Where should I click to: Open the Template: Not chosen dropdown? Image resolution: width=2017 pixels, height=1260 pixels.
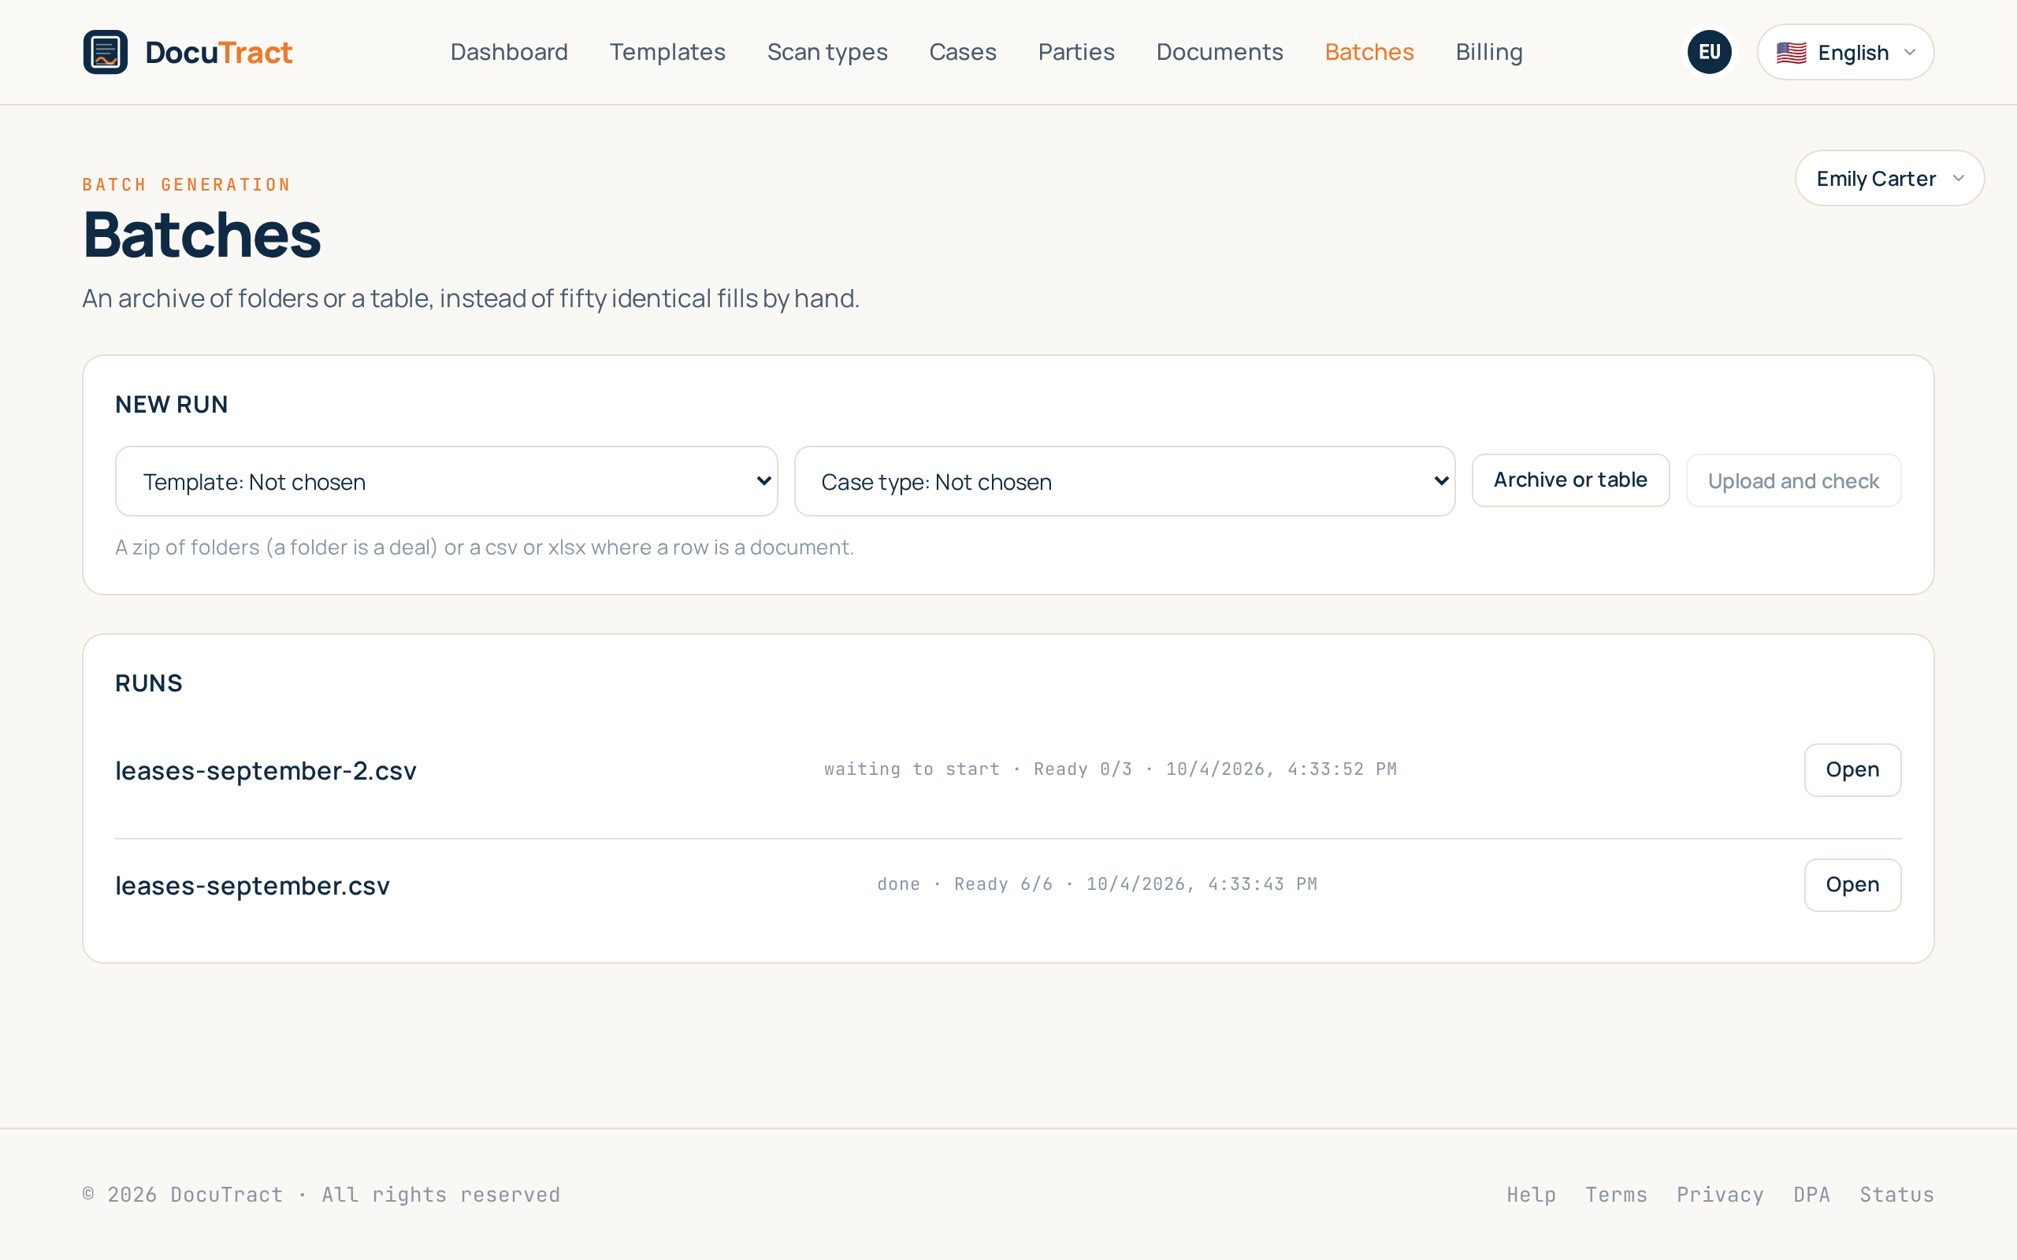[447, 481]
